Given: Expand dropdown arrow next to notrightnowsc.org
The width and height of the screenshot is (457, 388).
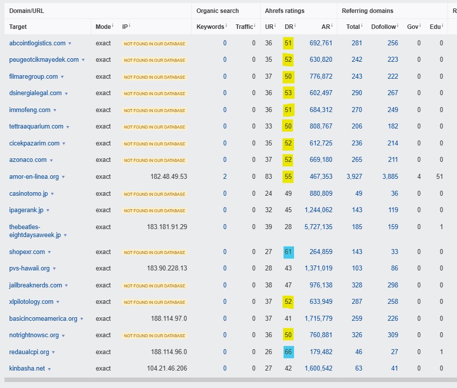Looking at the screenshot, I should coord(63,336).
